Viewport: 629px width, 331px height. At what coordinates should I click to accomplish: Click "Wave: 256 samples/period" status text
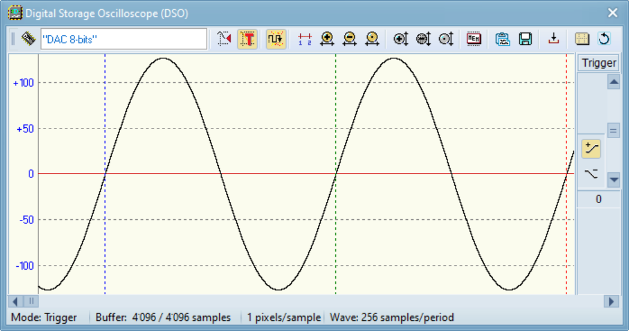[392, 317]
